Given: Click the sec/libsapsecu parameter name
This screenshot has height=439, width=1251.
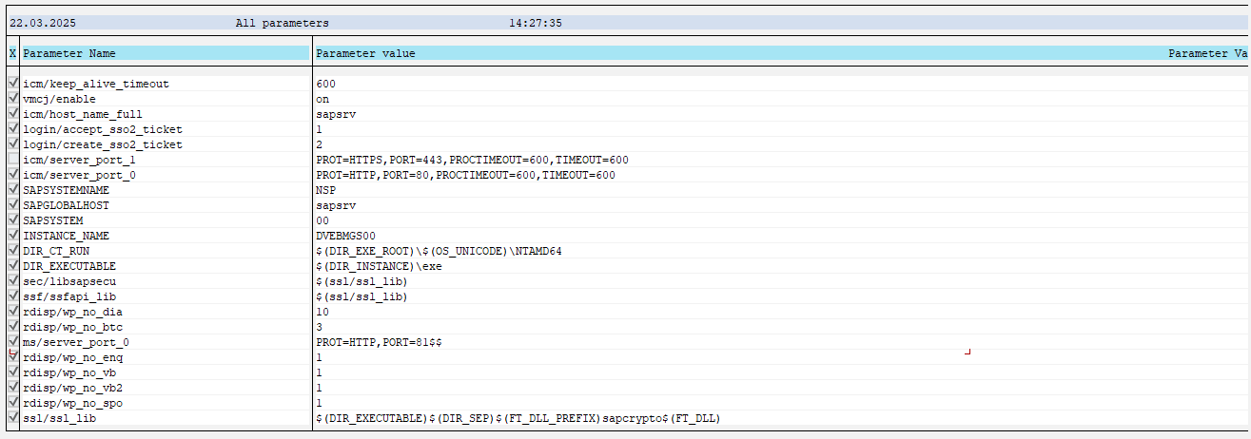Looking at the screenshot, I should (x=69, y=281).
